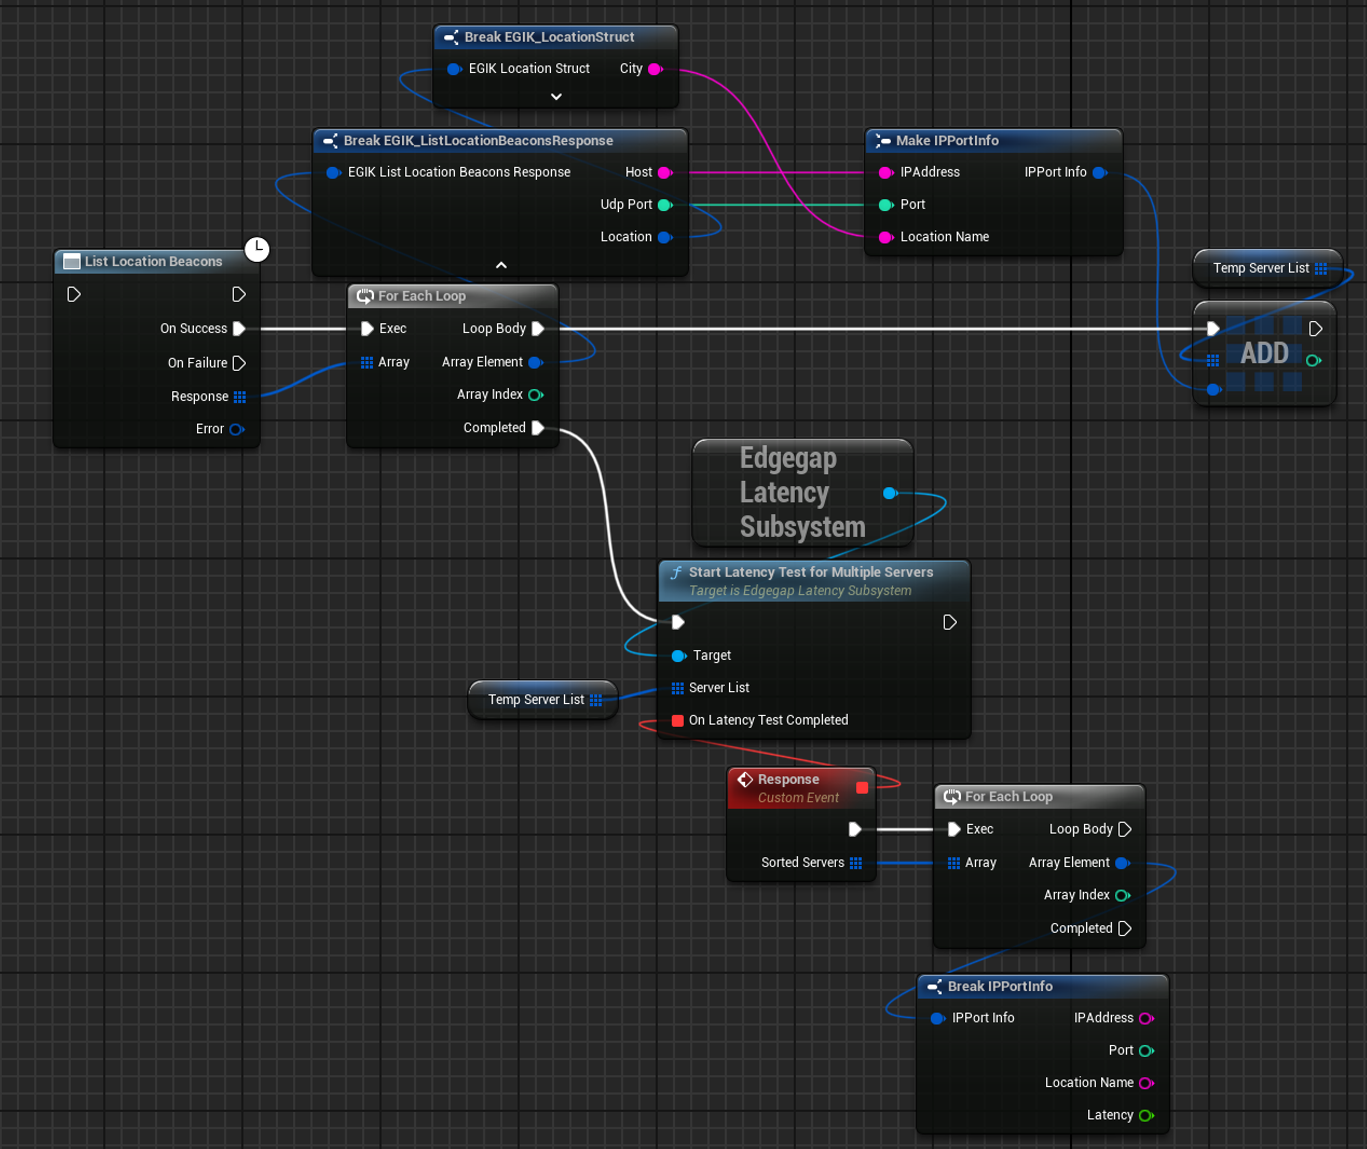Click the Port output pin on Break IPPortInfo
Image resolution: width=1367 pixels, height=1149 pixels.
pos(1146,1051)
